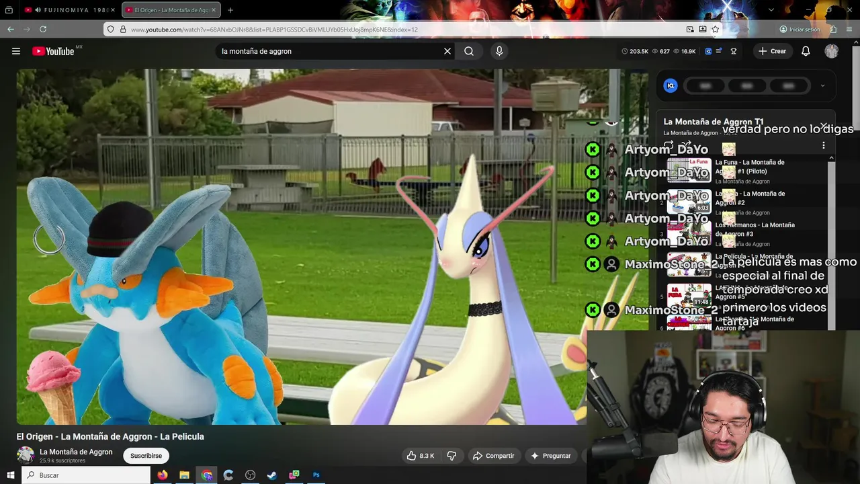Open the Crear menu

tap(772, 51)
